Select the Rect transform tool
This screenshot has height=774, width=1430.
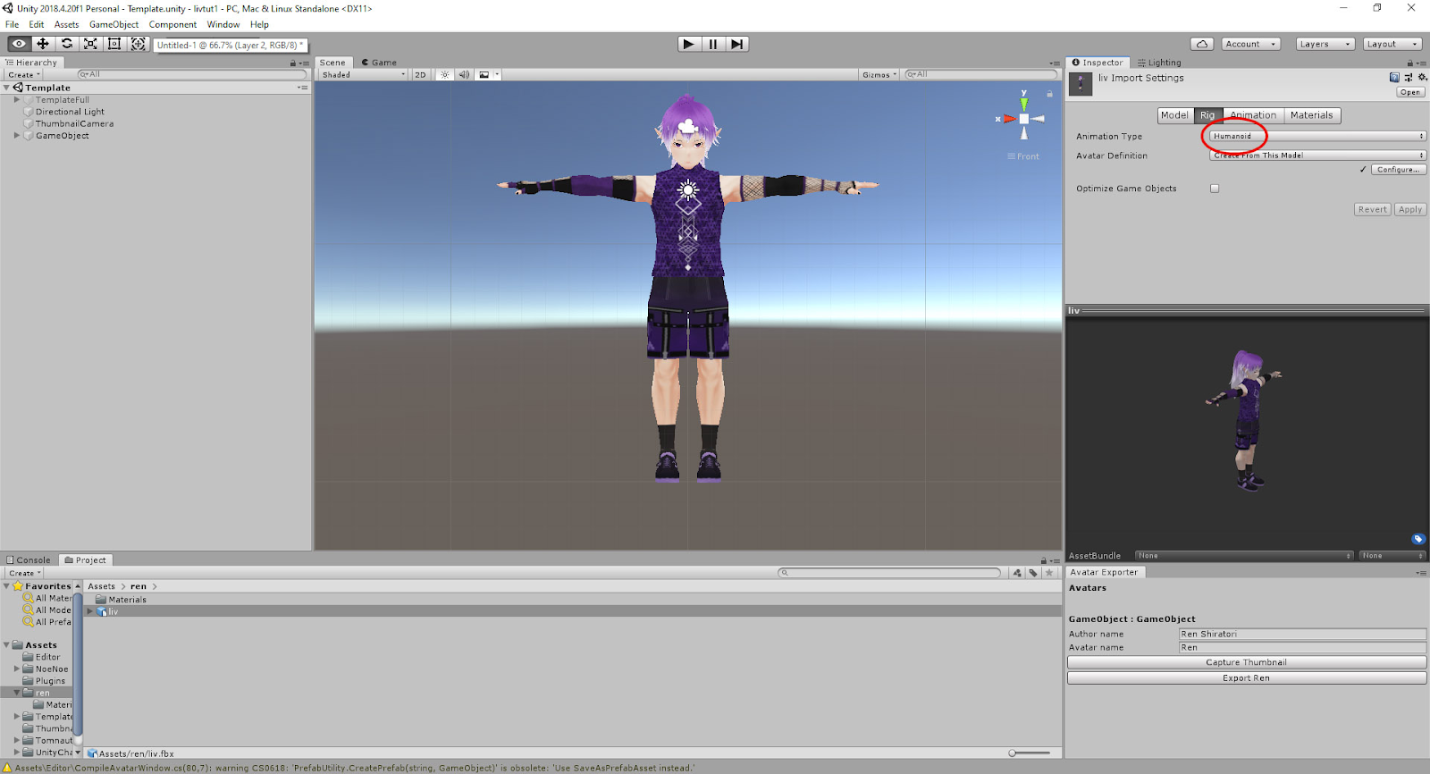[x=114, y=44]
